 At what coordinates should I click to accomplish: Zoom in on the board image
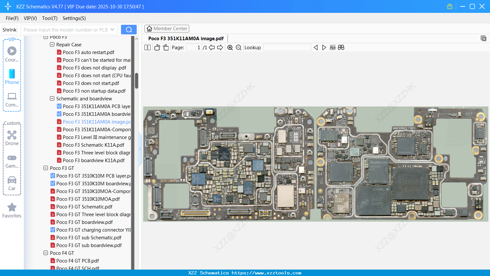[x=230, y=47]
